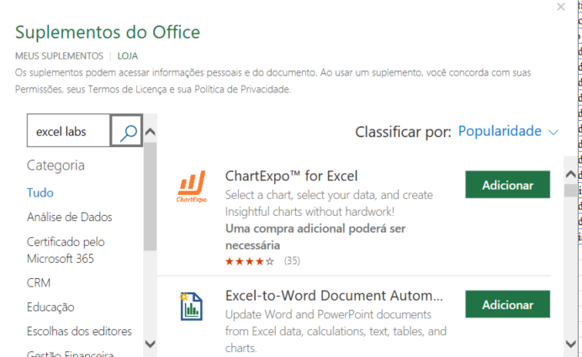Open the Excel-to-Word Document Automation icon
582x357 pixels.
191,307
